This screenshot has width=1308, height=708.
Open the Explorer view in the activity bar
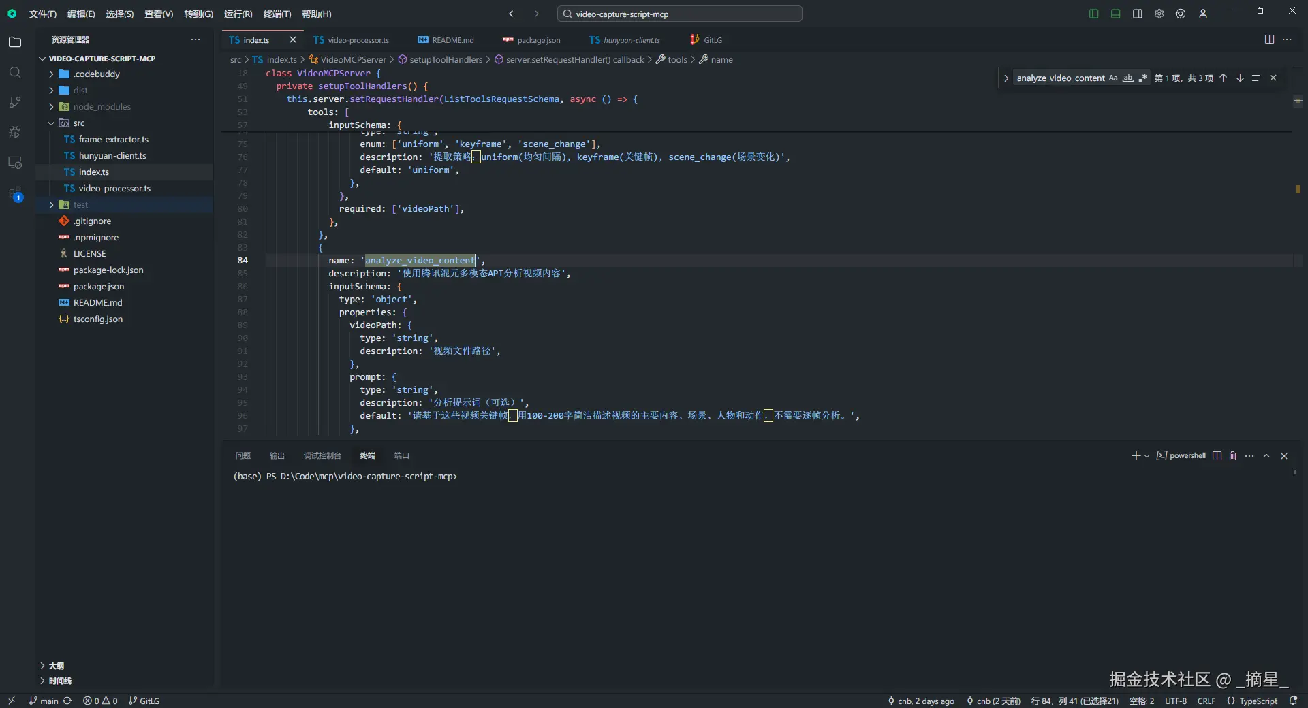[15, 42]
